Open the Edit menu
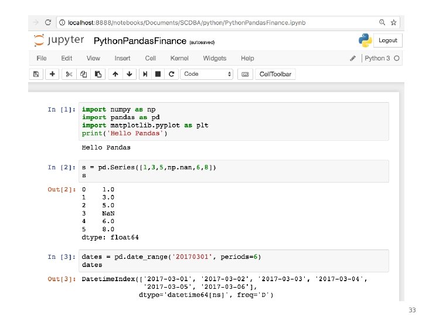The width and height of the screenshot is (422, 317). coord(66,58)
